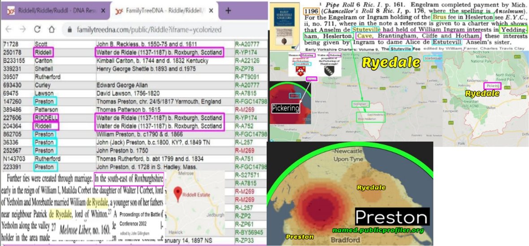Open haplogroup R-A752 link
This screenshot has width=529, height=246.
click(x=245, y=126)
